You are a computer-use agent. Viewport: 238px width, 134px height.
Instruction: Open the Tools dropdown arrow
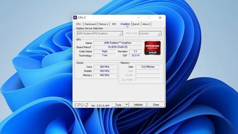coord(127,105)
